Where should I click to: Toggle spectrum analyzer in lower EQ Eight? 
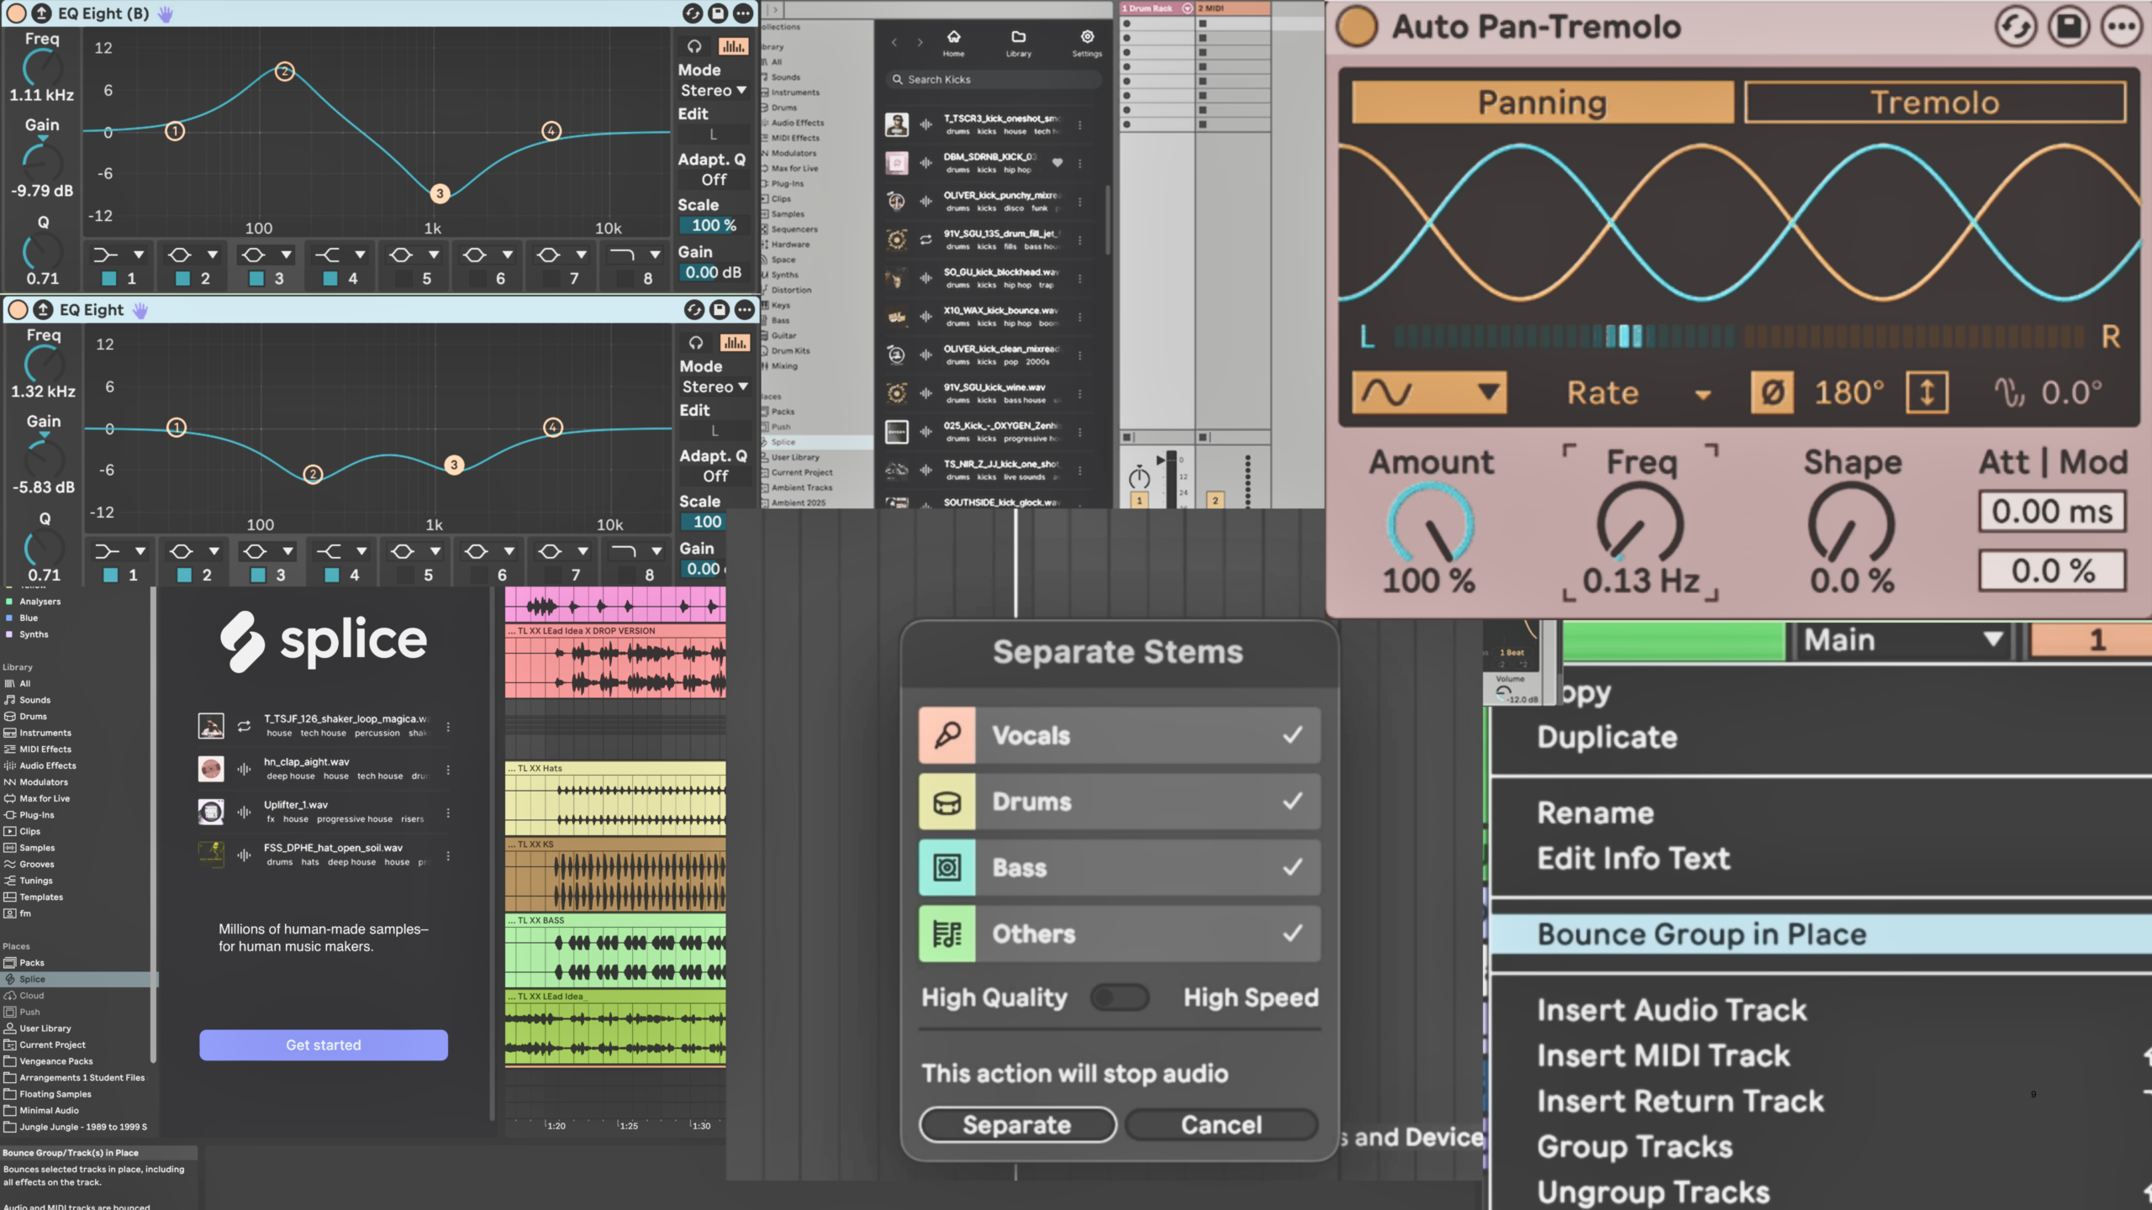coord(735,343)
